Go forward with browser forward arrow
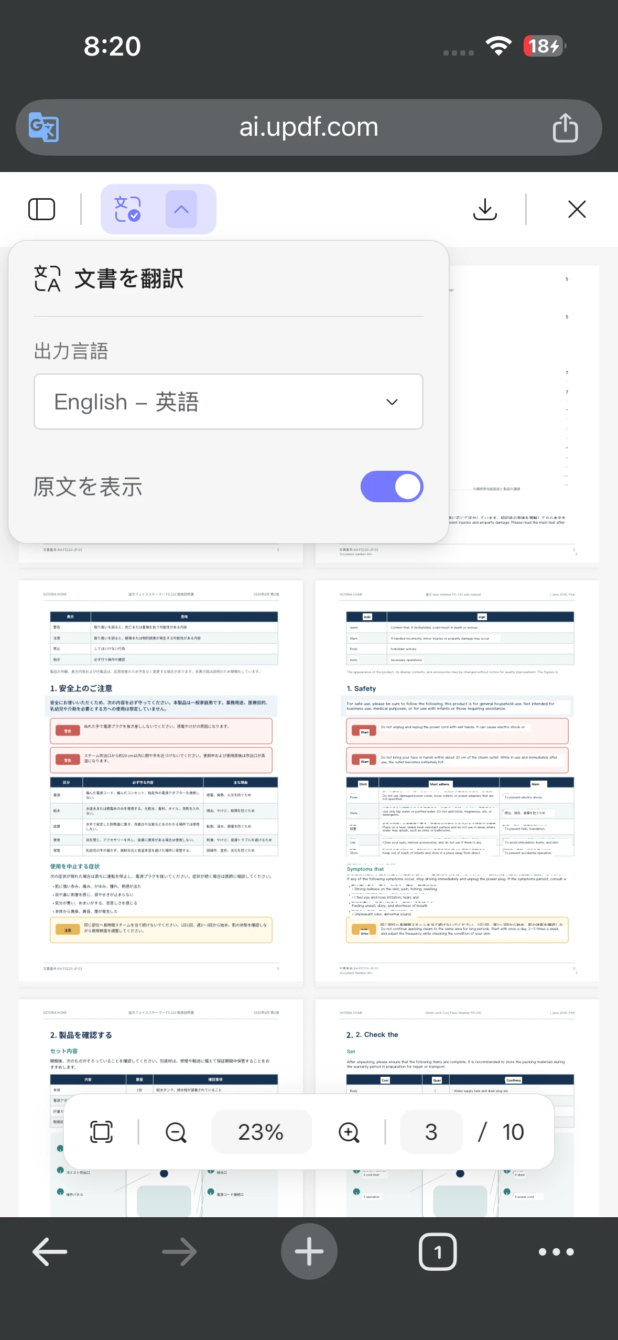618x1340 pixels. tap(179, 1252)
